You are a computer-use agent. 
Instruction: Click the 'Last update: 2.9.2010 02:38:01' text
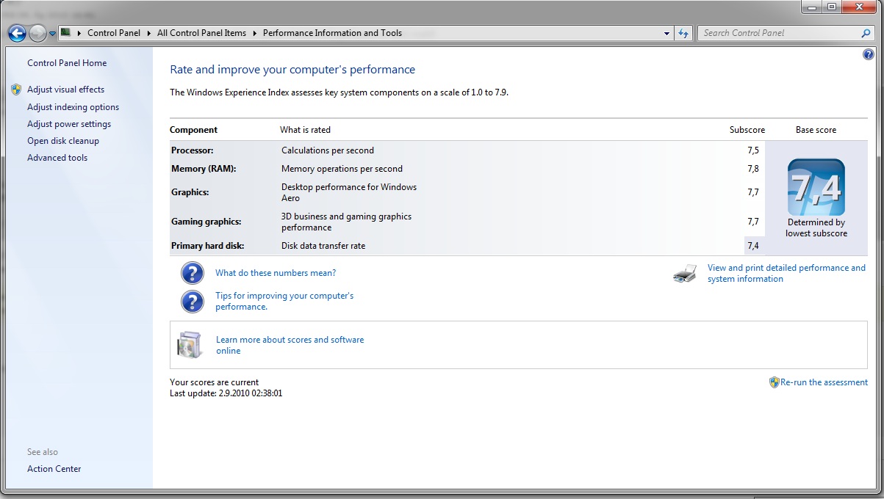(226, 393)
